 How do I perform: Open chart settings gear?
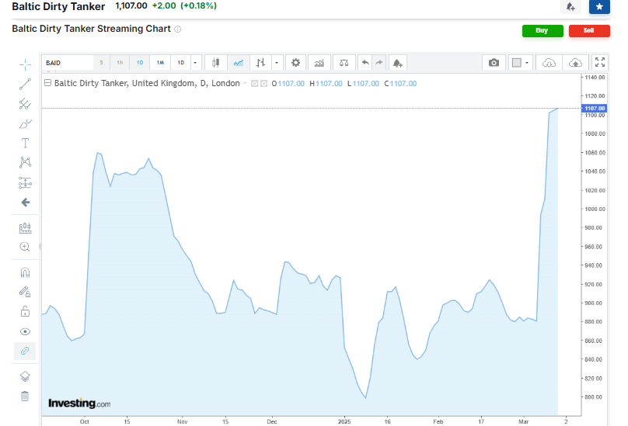(295, 62)
